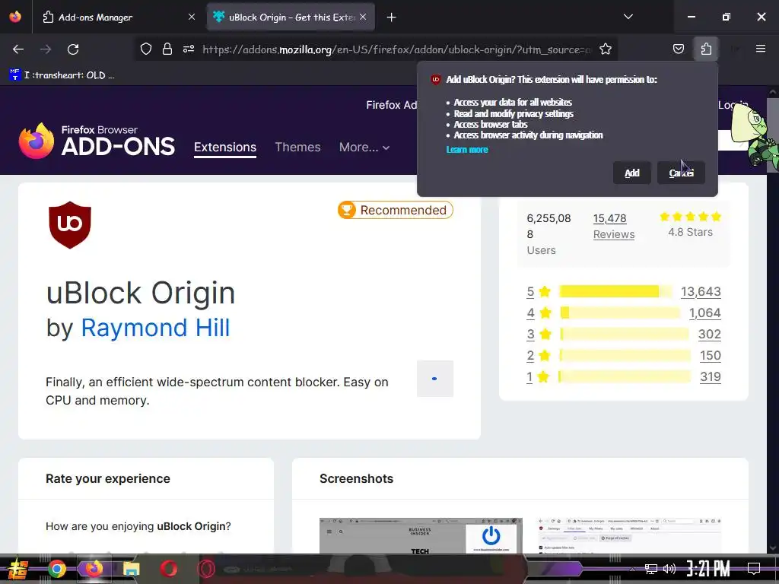Open the second screenshot thumbnail
This screenshot has width=779, height=584.
click(630, 536)
